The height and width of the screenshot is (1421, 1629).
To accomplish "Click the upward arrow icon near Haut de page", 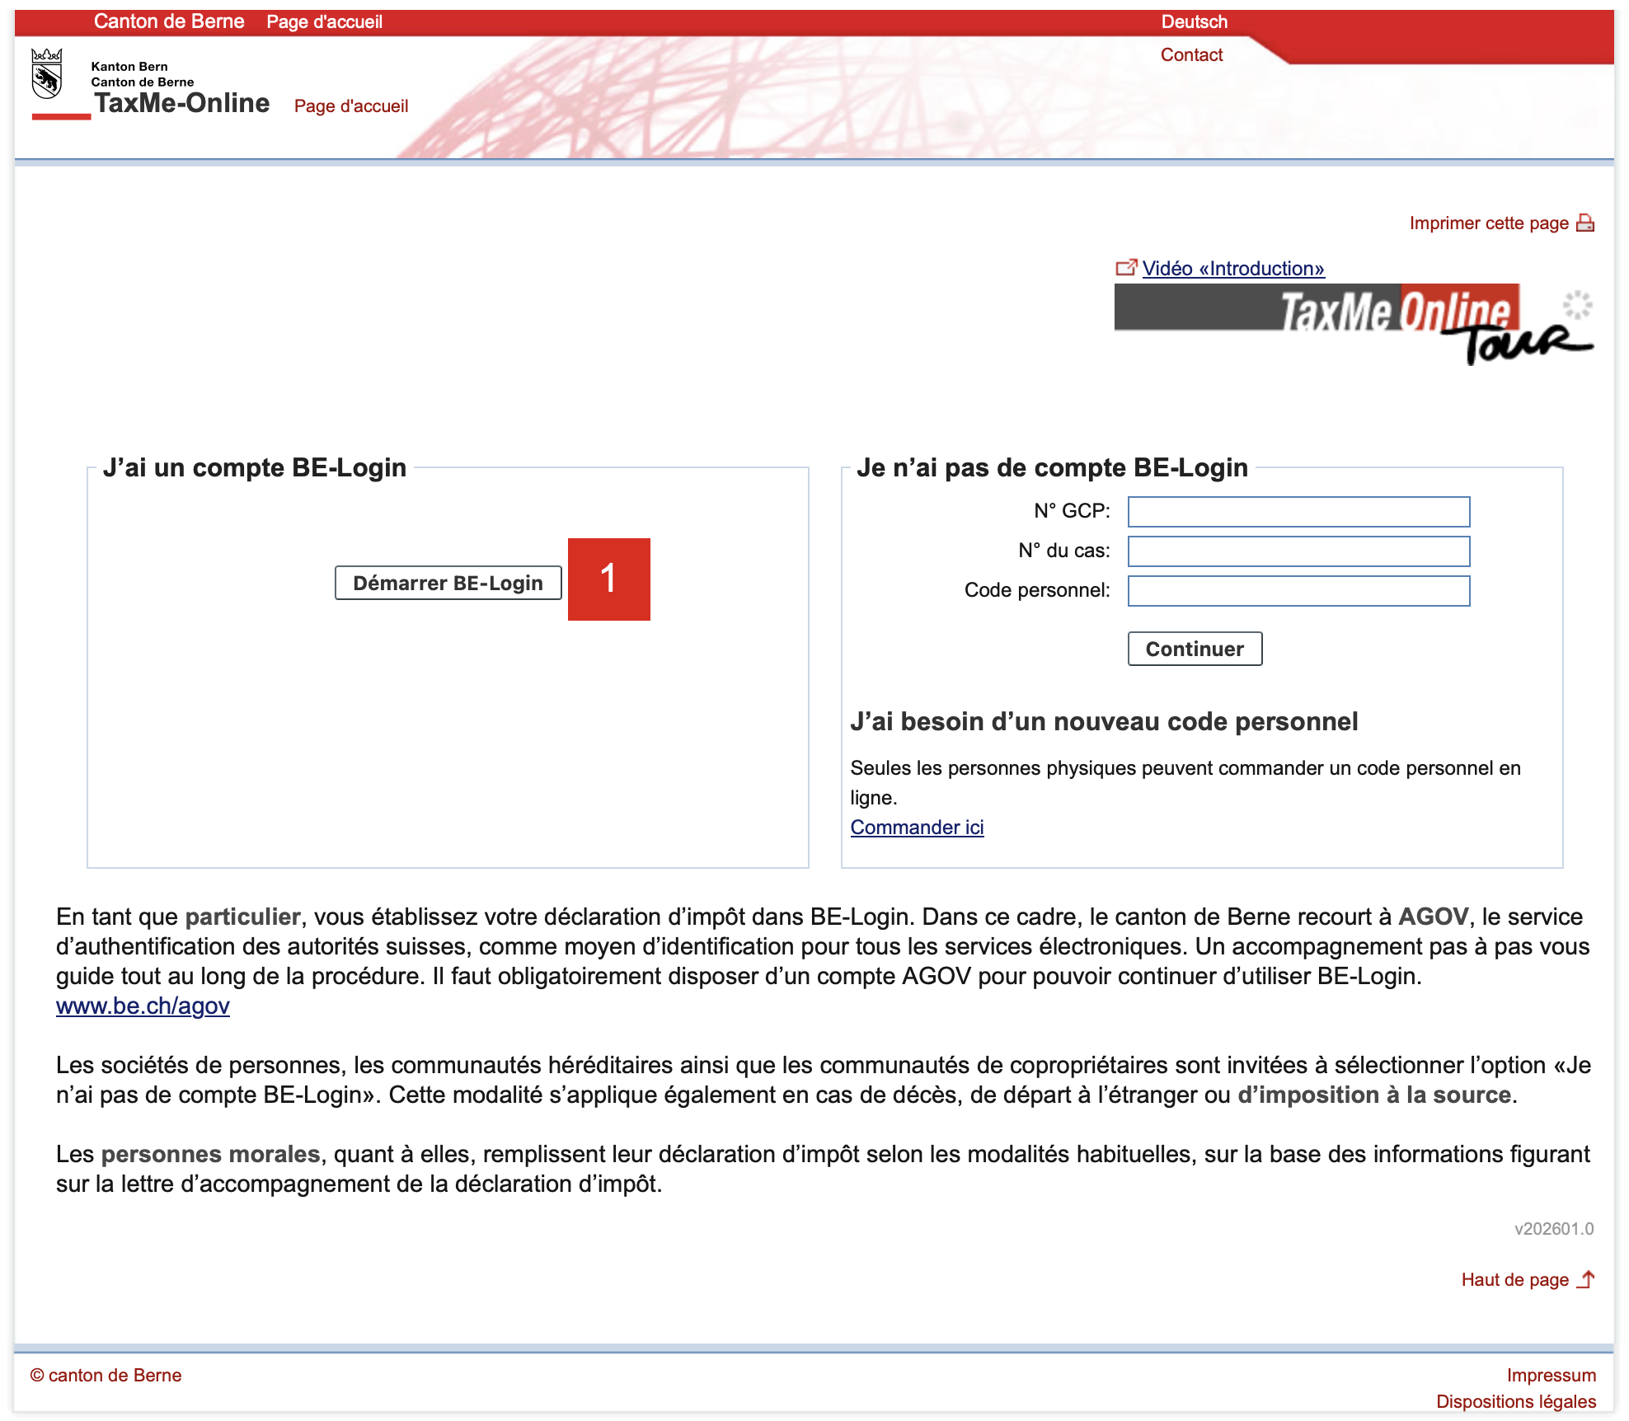I will [x=1587, y=1279].
